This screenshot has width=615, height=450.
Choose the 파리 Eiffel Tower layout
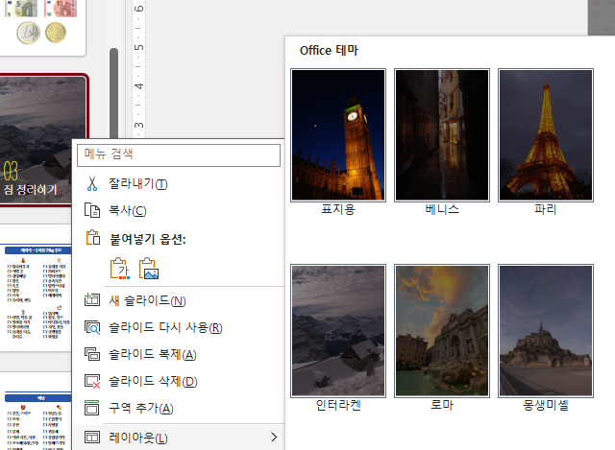pos(546,134)
